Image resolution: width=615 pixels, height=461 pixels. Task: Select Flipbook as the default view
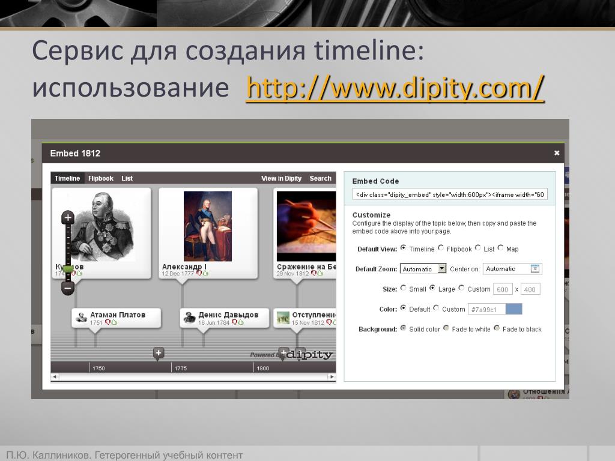point(441,248)
